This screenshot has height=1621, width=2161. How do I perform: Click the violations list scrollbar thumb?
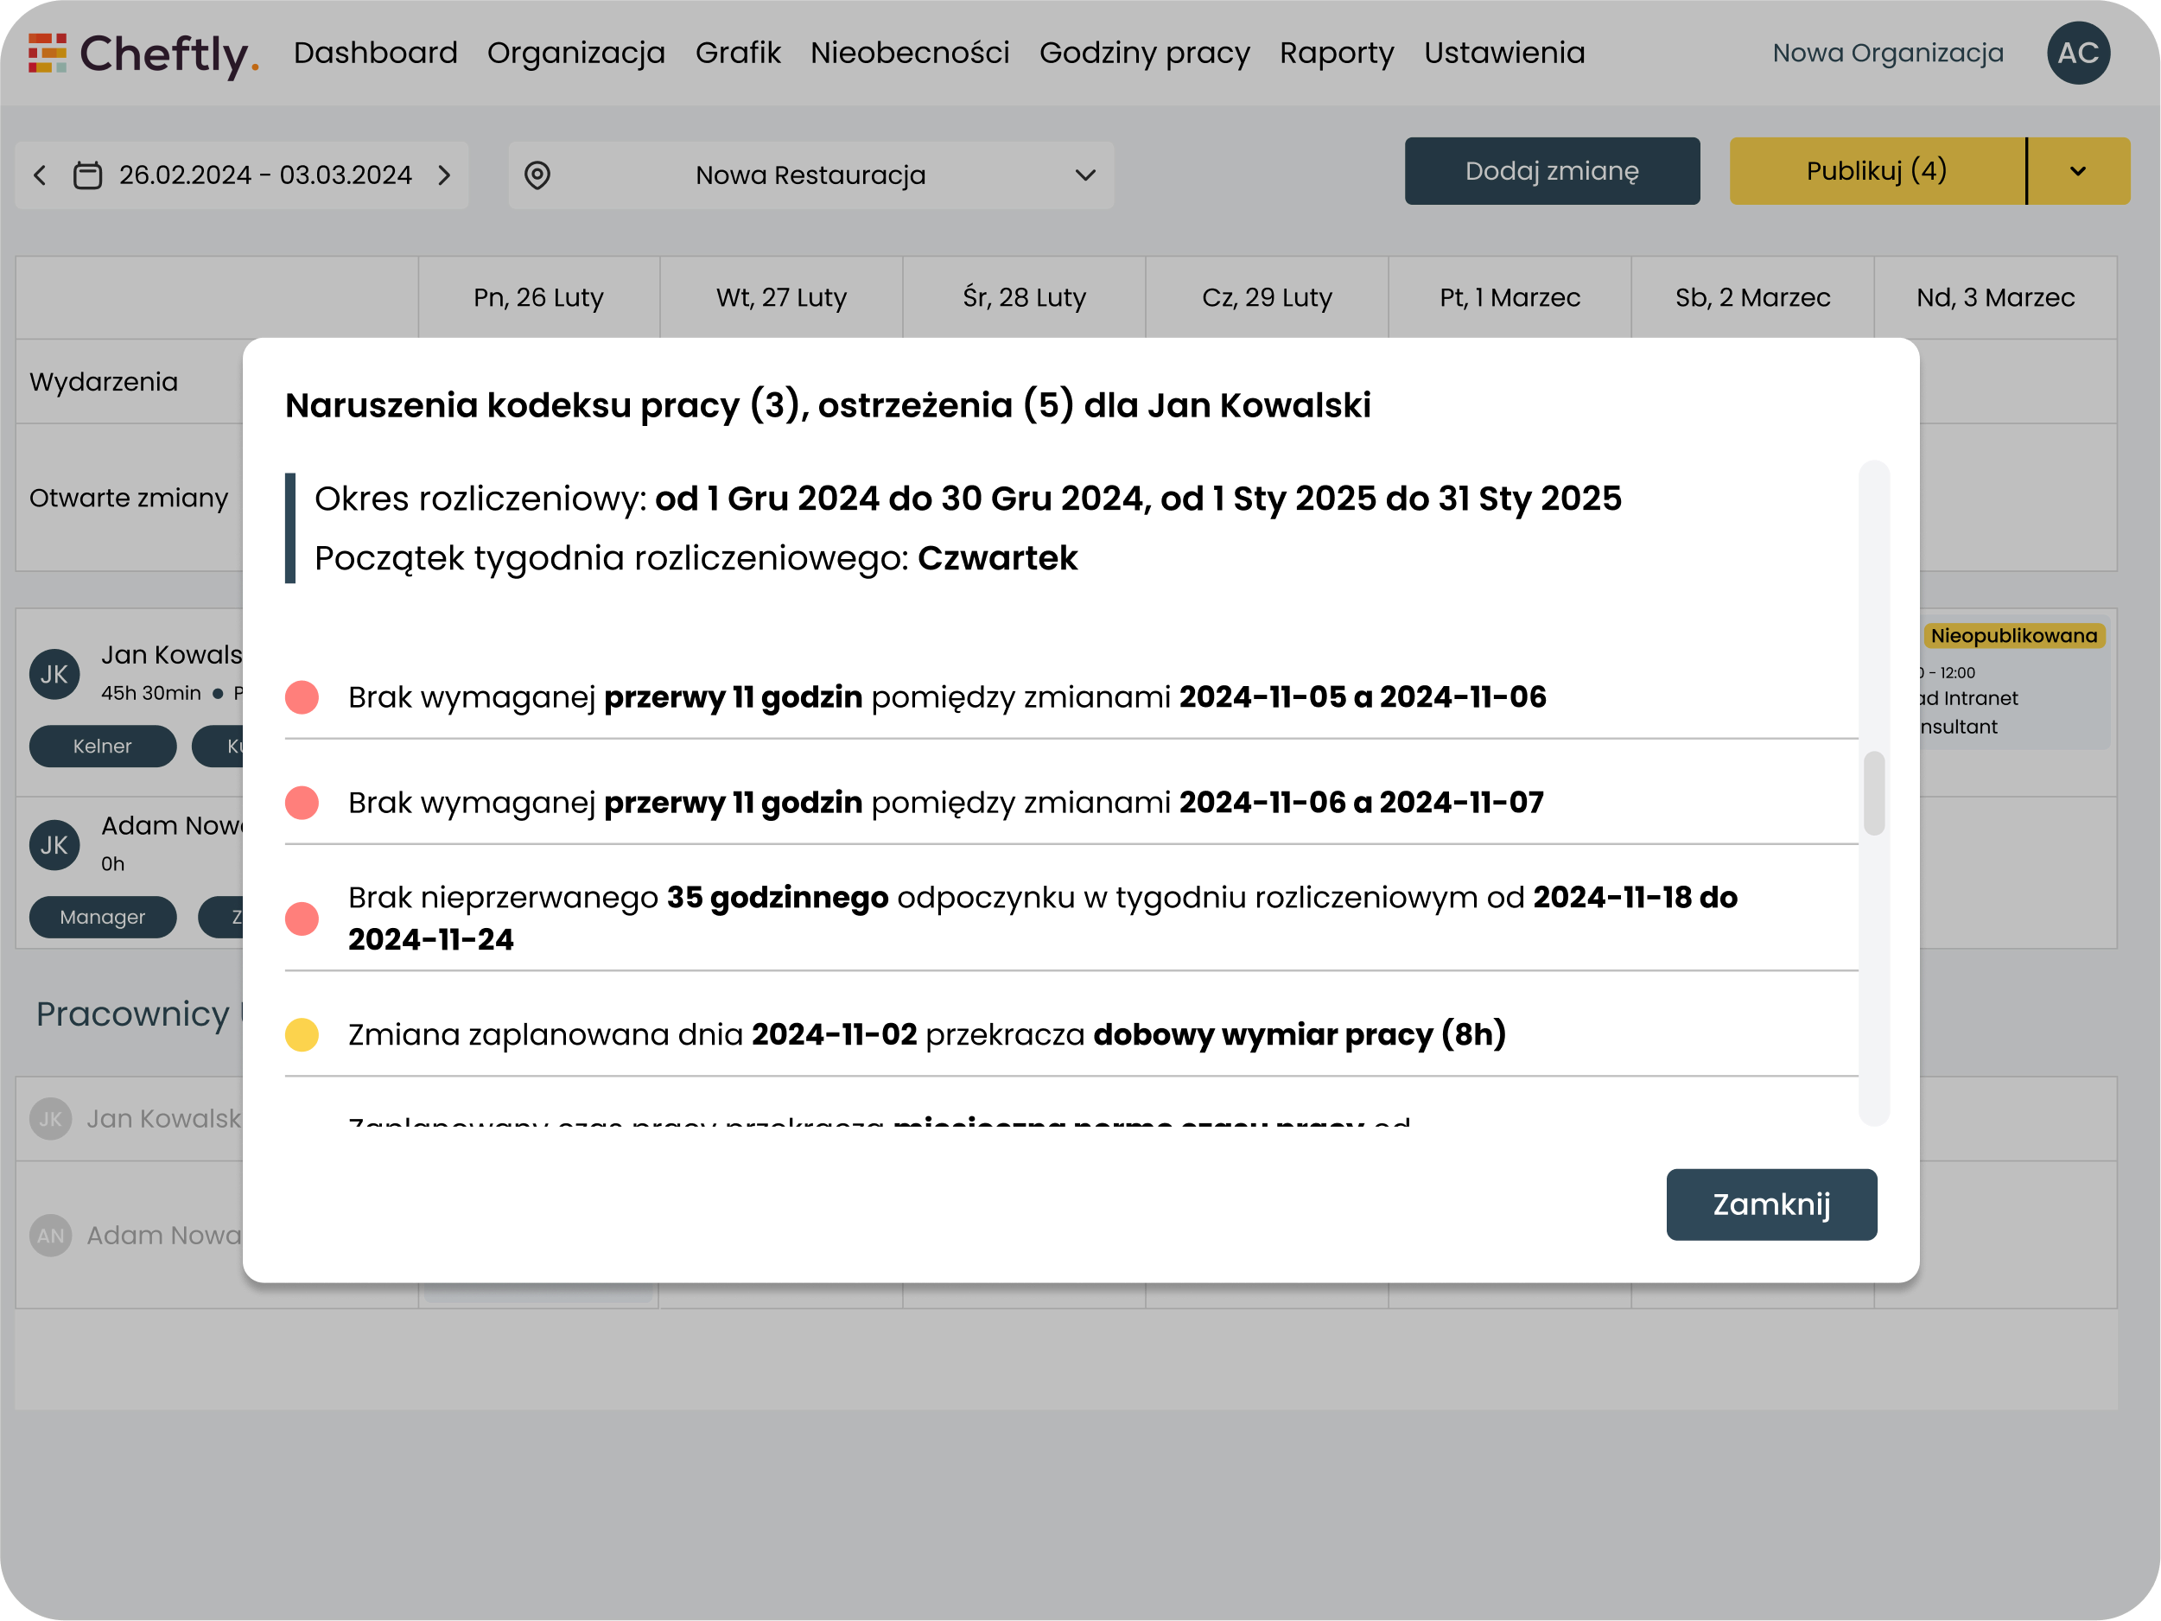1872,792
